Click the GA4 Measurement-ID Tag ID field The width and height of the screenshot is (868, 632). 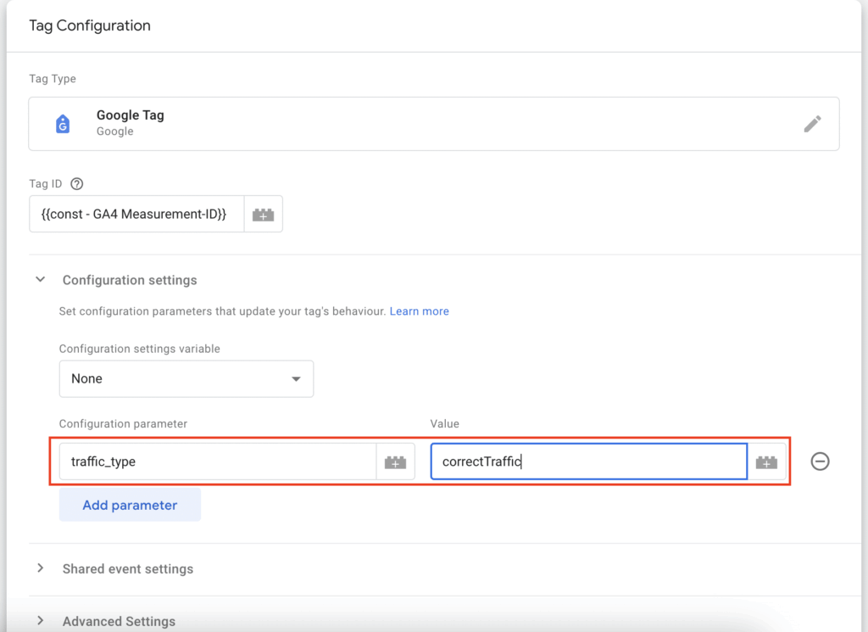tap(136, 214)
